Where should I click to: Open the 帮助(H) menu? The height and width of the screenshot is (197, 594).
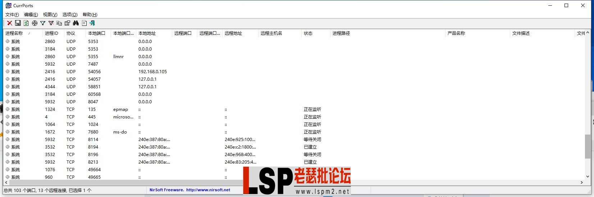tap(90, 15)
